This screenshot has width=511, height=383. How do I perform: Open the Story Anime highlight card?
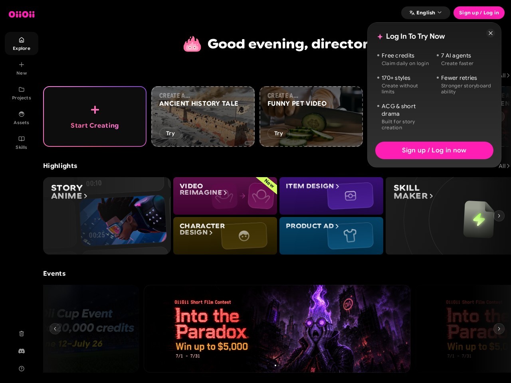(x=107, y=216)
